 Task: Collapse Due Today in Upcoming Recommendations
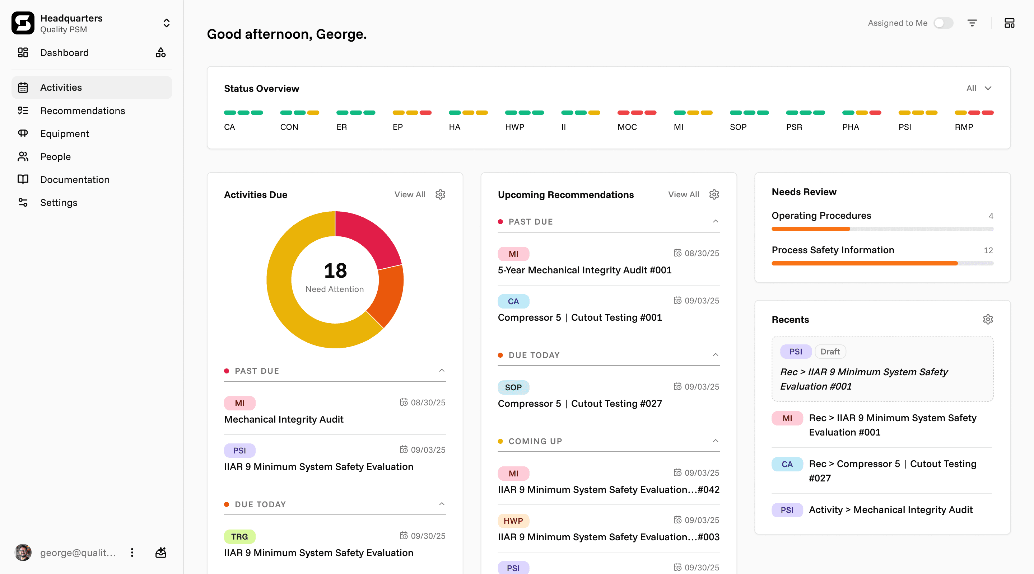click(715, 354)
